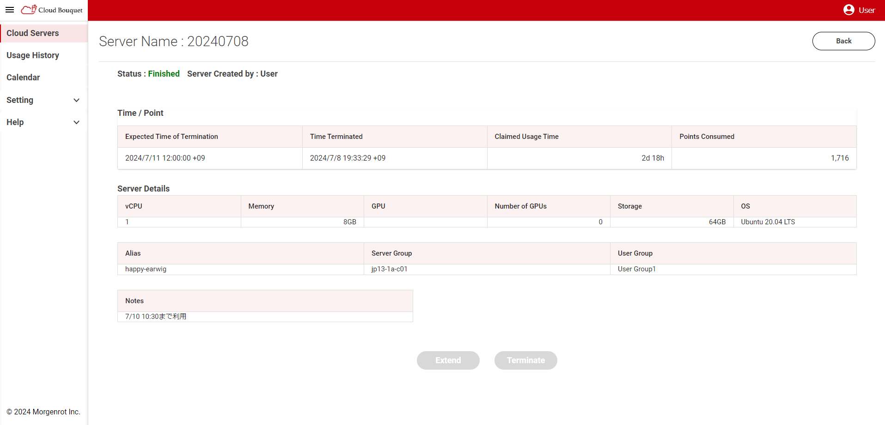Image resolution: width=885 pixels, height=425 pixels.
Task: Click the alias happy-earwig
Action: click(146, 269)
